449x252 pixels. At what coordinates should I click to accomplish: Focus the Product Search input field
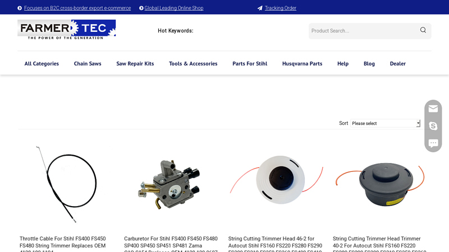362,31
